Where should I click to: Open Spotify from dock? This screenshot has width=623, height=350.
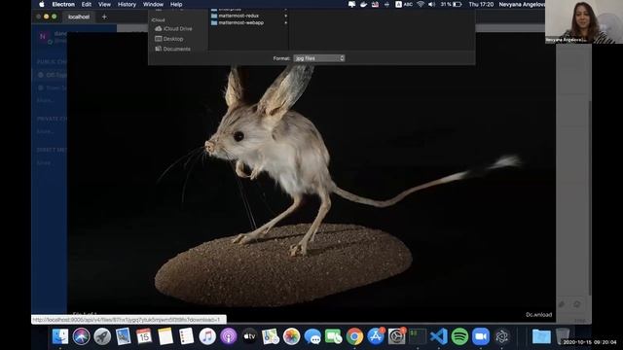[x=459, y=336]
